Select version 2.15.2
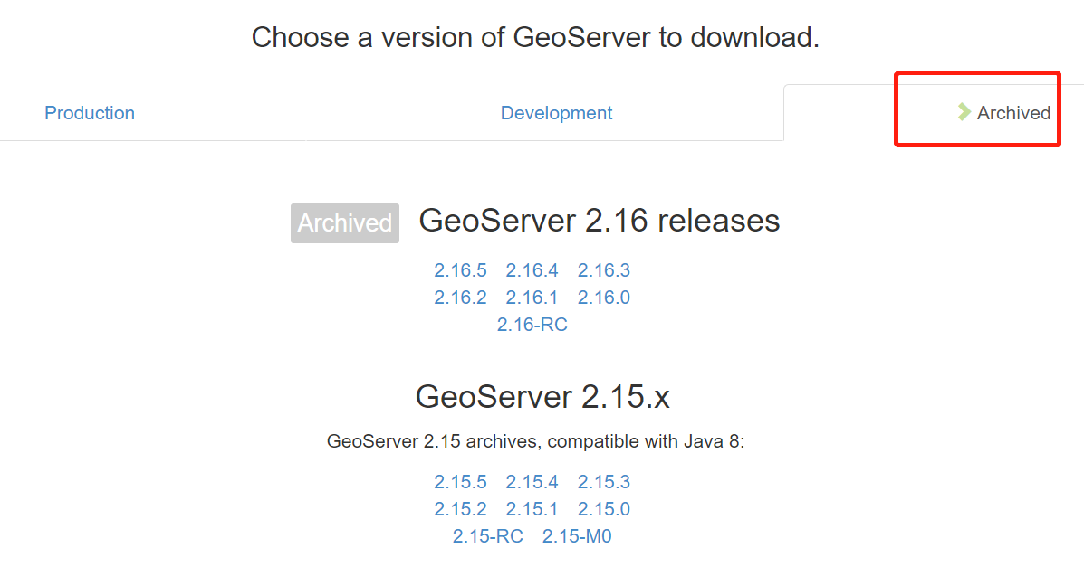This screenshot has height=567, width=1084. (x=460, y=509)
